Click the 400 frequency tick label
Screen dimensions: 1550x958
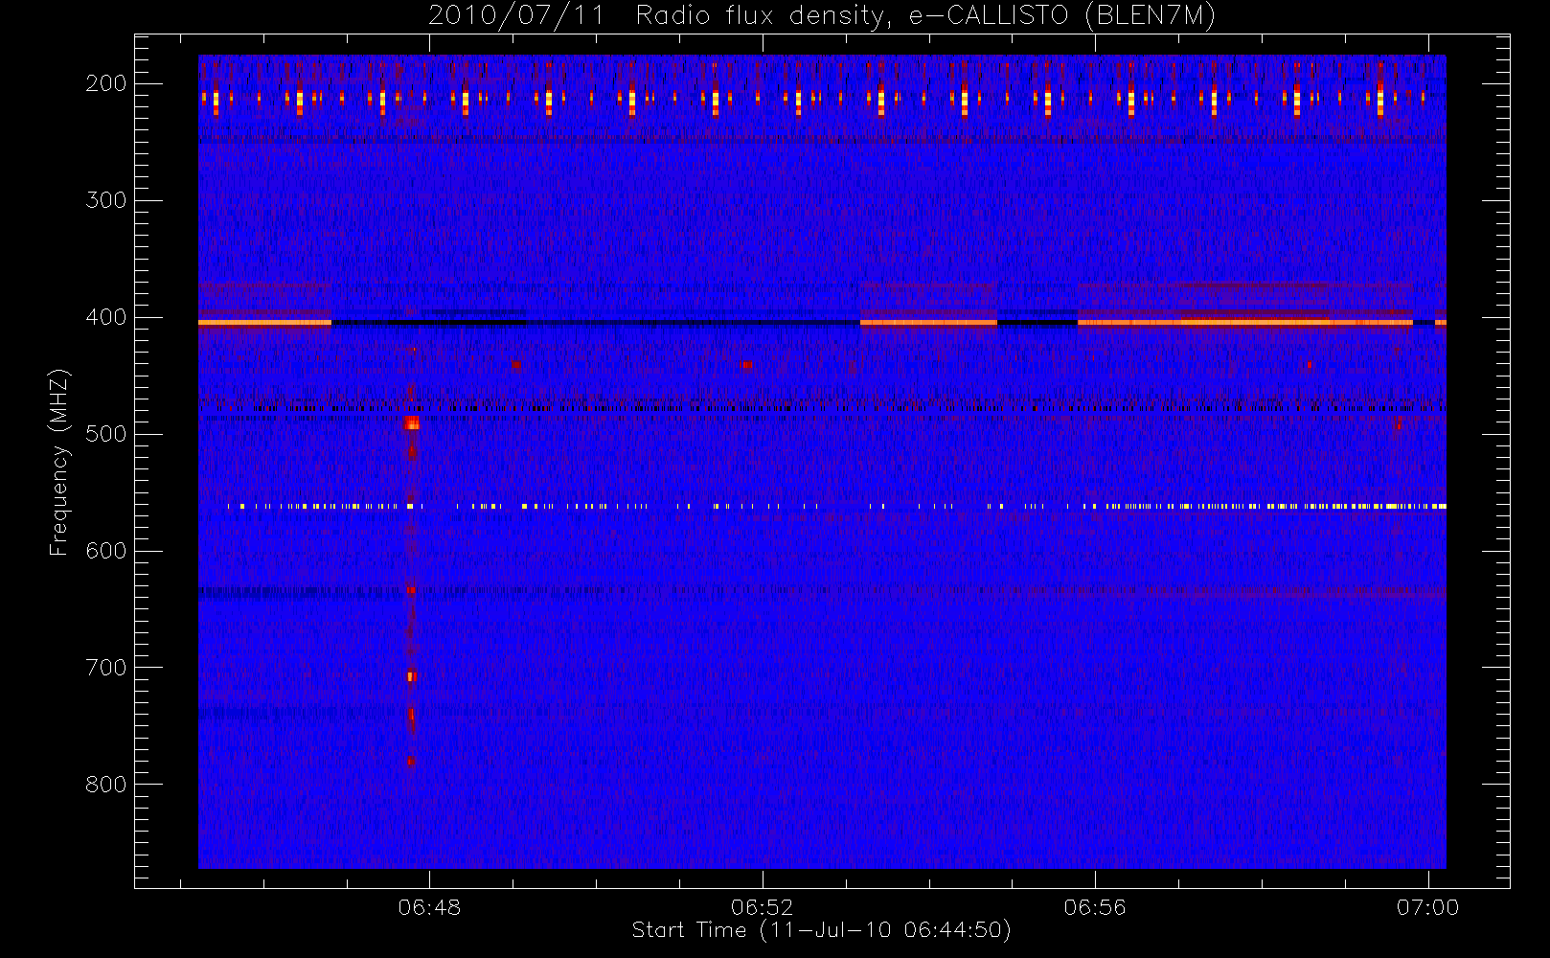106,317
